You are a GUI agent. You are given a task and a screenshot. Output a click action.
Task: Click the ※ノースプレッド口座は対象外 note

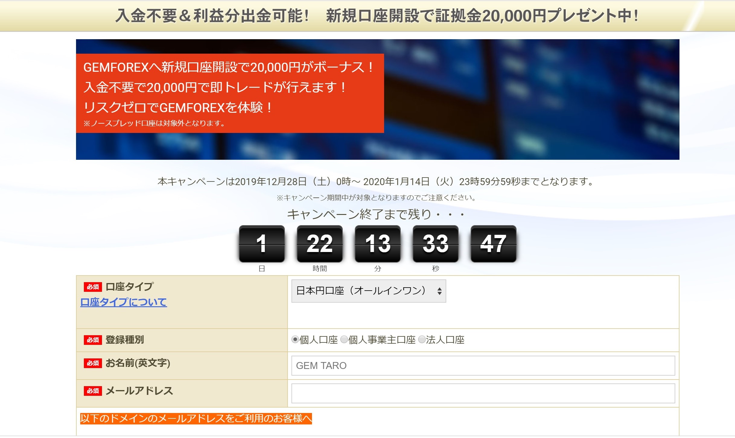154,123
